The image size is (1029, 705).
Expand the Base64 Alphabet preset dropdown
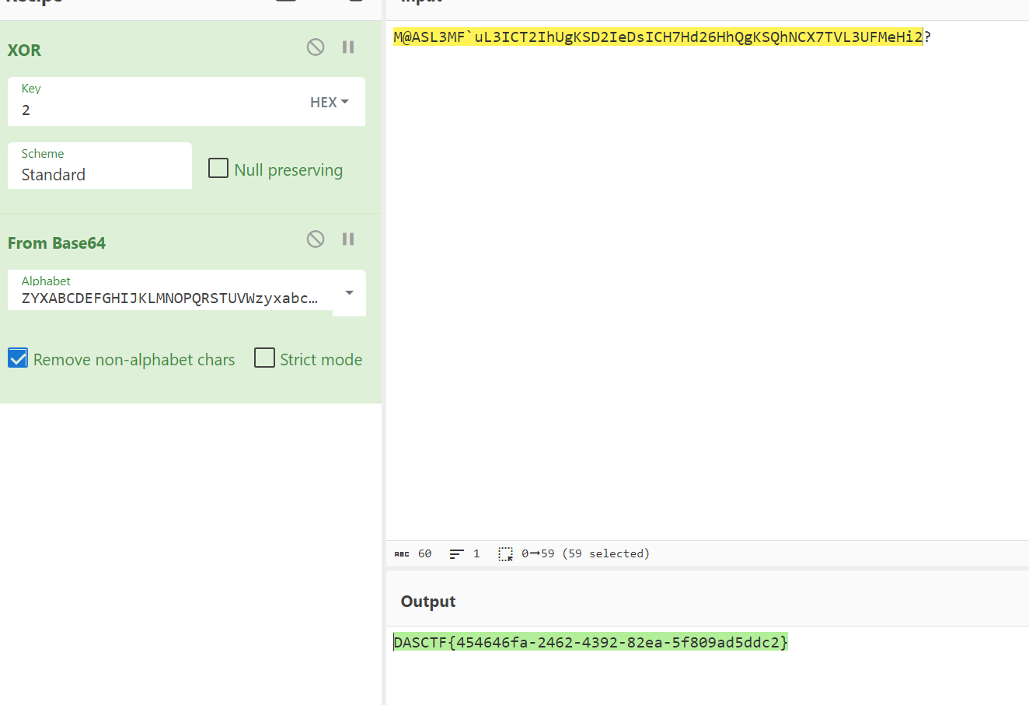(349, 293)
